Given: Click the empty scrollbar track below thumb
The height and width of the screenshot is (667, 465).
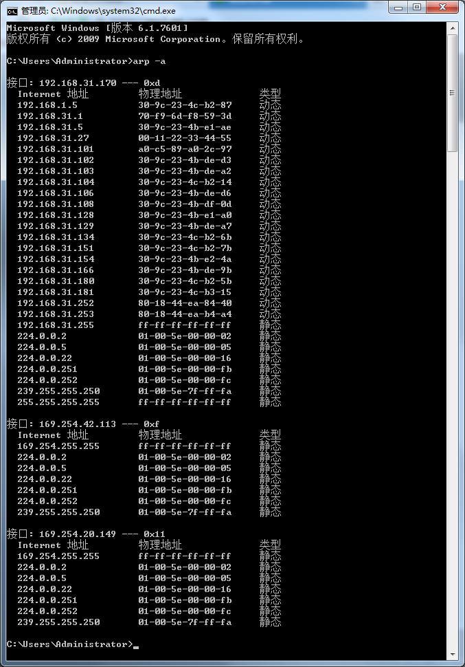Looking at the screenshot, I should 452,400.
